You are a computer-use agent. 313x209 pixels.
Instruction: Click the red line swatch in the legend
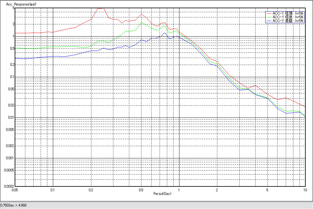[269, 13]
